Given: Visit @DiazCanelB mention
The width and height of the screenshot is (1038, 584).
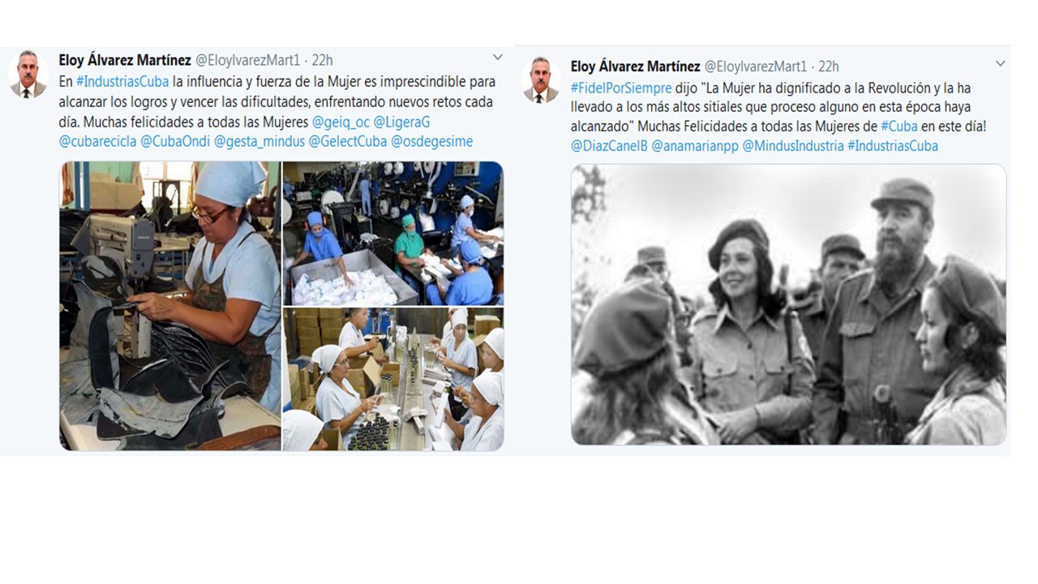Looking at the screenshot, I should 609,146.
